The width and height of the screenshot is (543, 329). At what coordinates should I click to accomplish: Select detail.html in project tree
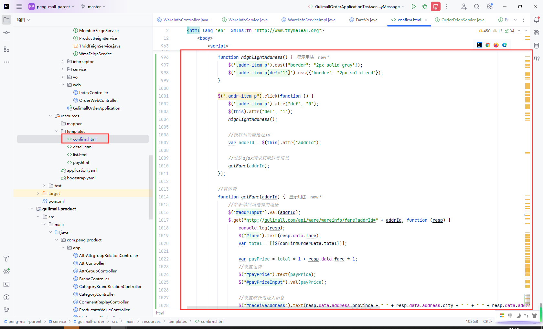(x=82, y=147)
